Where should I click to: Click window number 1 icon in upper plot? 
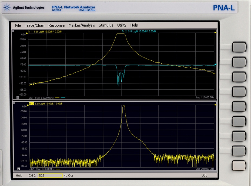[18, 97]
